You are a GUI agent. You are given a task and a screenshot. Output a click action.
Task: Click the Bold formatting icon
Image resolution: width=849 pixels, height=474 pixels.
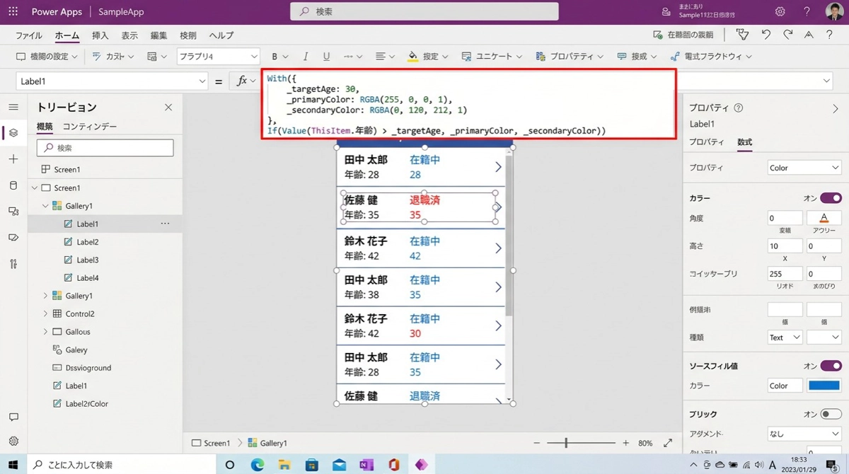[275, 57]
